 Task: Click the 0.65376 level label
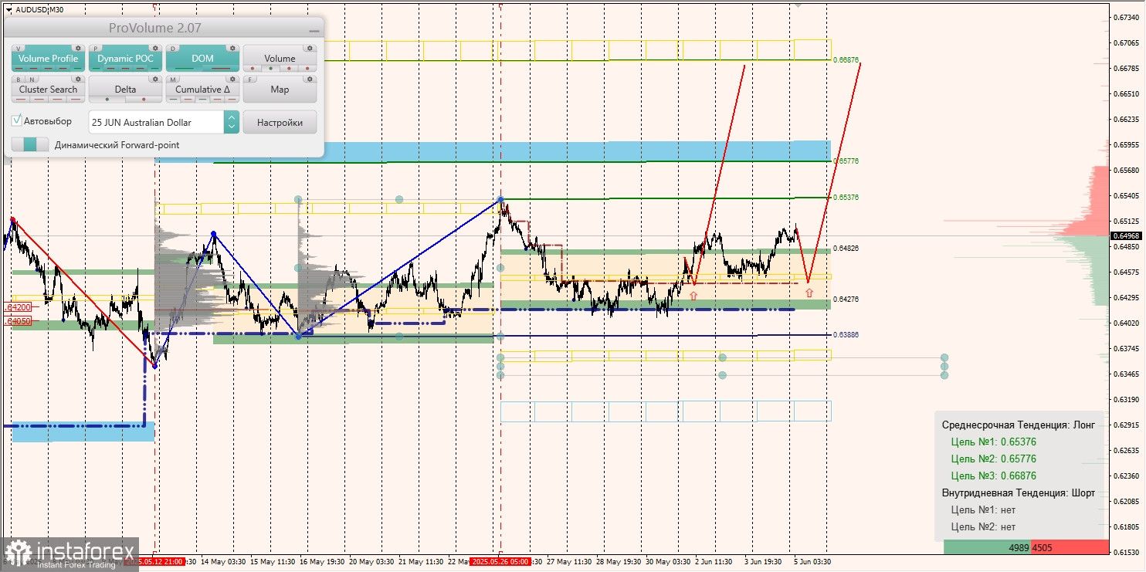pyautogui.click(x=846, y=198)
